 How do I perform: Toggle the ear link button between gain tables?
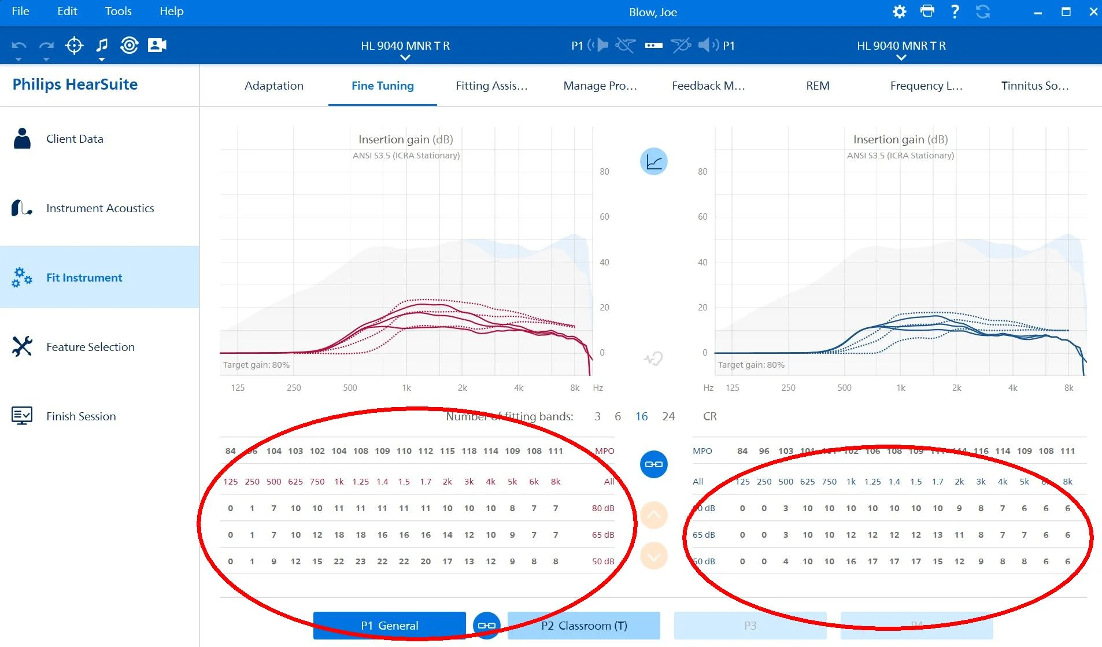tap(653, 464)
